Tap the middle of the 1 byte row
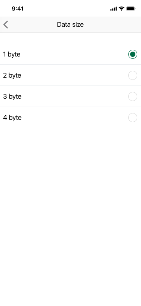Viewport: 141px width, 306px height. click(x=71, y=54)
